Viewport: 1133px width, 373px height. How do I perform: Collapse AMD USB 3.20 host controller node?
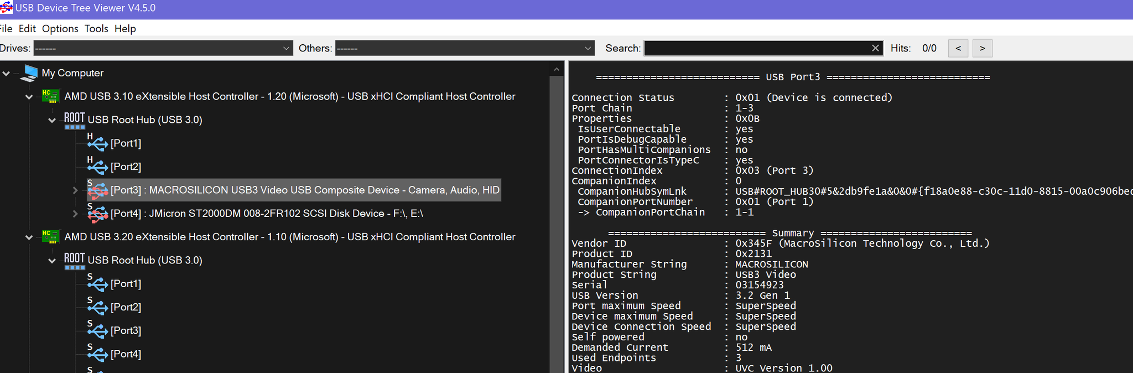coord(29,237)
